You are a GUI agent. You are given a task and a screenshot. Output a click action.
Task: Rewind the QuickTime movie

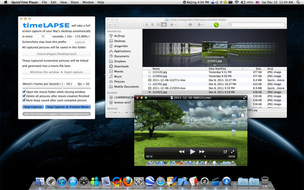click(x=182, y=152)
